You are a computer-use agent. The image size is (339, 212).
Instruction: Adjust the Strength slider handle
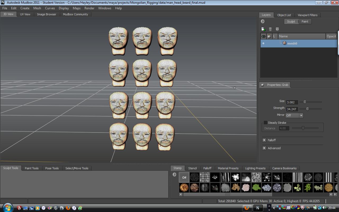point(307,109)
